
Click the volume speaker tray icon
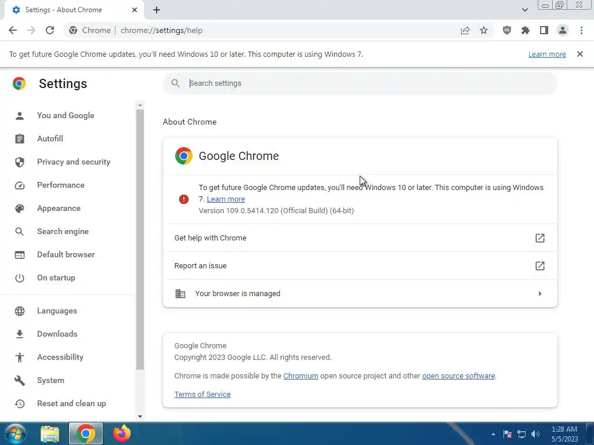pyautogui.click(x=535, y=434)
